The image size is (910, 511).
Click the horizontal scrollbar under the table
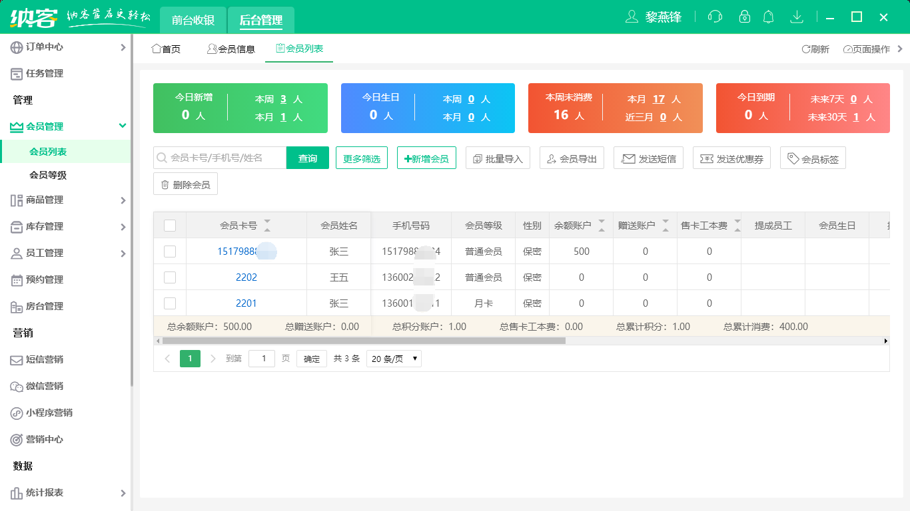(x=363, y=341)
